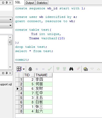This screenshot has height=118, width=102.
Task: Open dropdown arrow next to grid icon
Action: (x=24, y=69)
